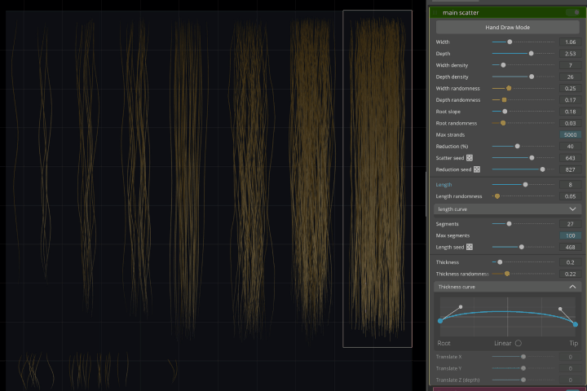
Task: Click the Thickness slider handle
Action: click(x=500, y=262)
